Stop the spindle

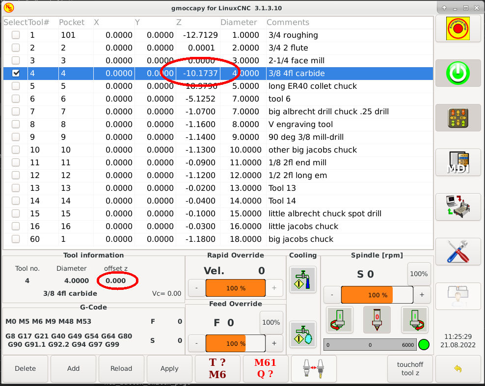[x=377, y=320]
